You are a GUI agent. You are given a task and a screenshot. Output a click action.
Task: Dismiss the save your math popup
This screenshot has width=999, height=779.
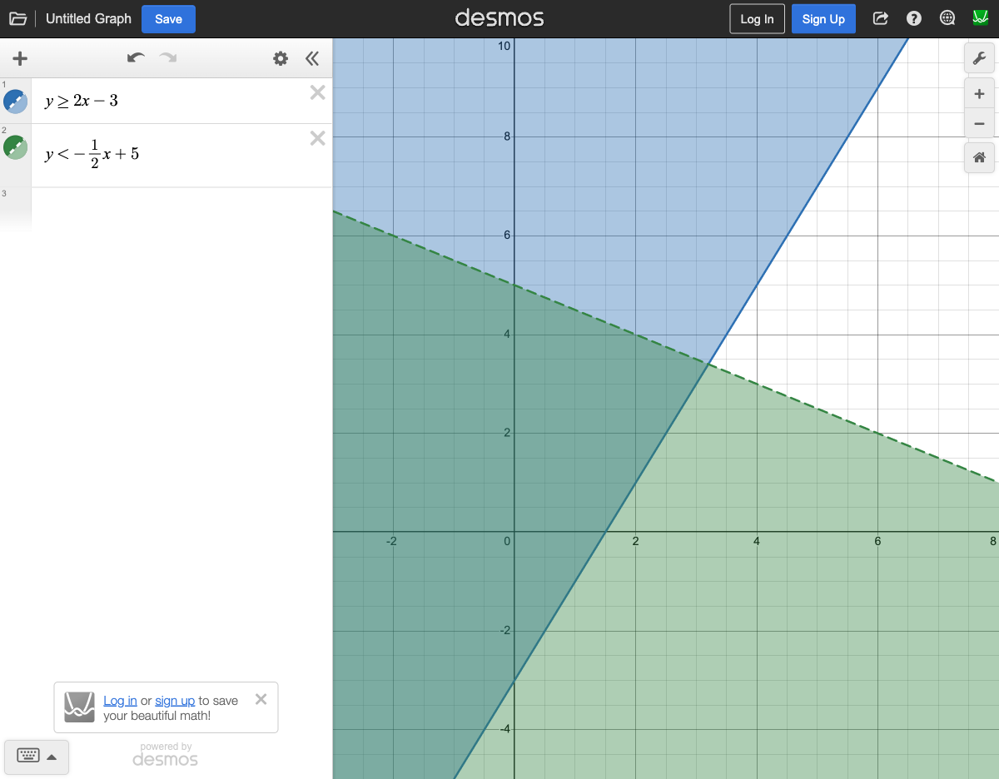pyautogui.click(x=261, y=699)
